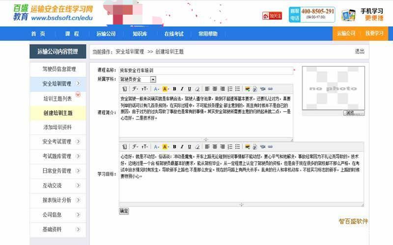Open 知识库 in top navigation
The image size is (393, 245).
(140, 34)
